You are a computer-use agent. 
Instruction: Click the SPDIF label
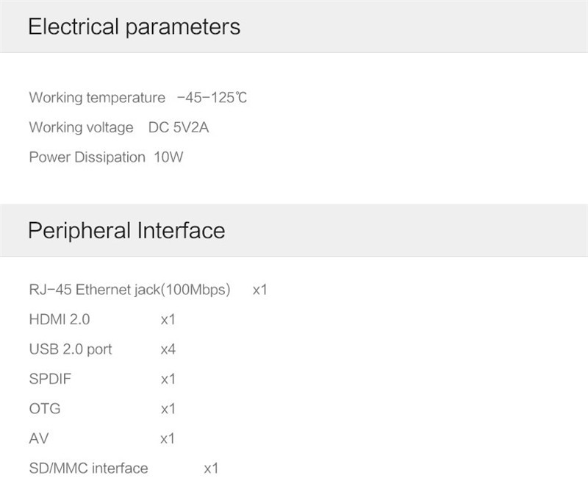[51, 379]
